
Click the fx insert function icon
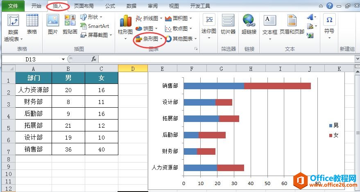(94, 59)
